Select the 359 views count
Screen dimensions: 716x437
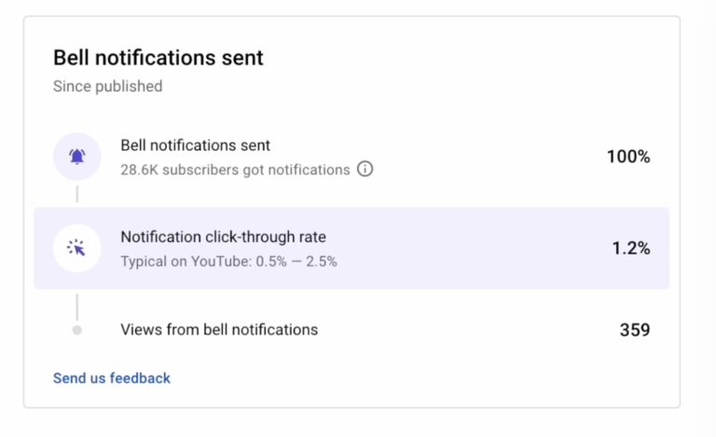[x=635, y=330]
